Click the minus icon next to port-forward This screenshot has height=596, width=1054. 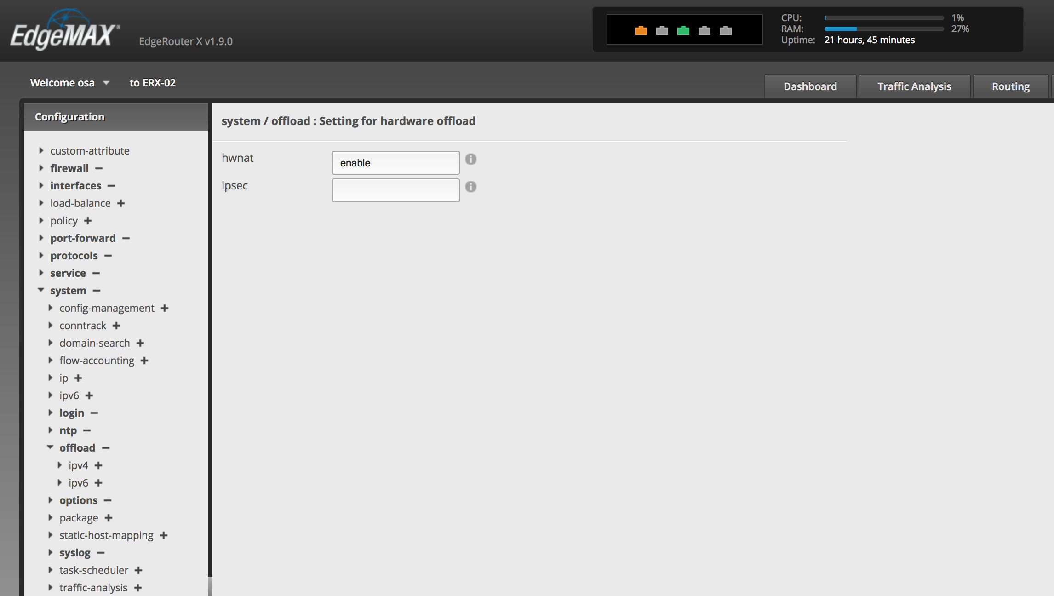click(126, 238)
